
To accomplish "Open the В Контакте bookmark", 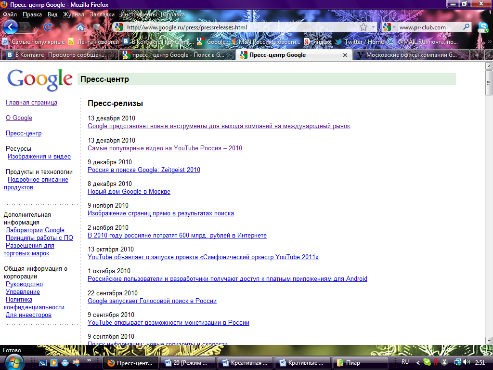I will point(158,41).
